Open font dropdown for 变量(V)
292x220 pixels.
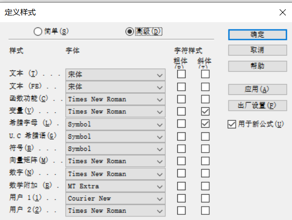tap(115, 112)
